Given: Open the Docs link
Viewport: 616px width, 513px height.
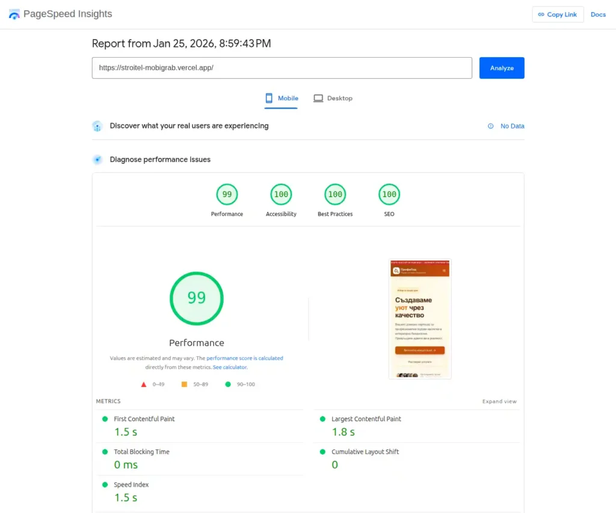Looking at the screenshot, I should click(x=598, y=14).
